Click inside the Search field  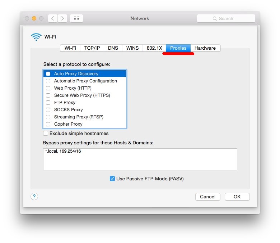226,18
